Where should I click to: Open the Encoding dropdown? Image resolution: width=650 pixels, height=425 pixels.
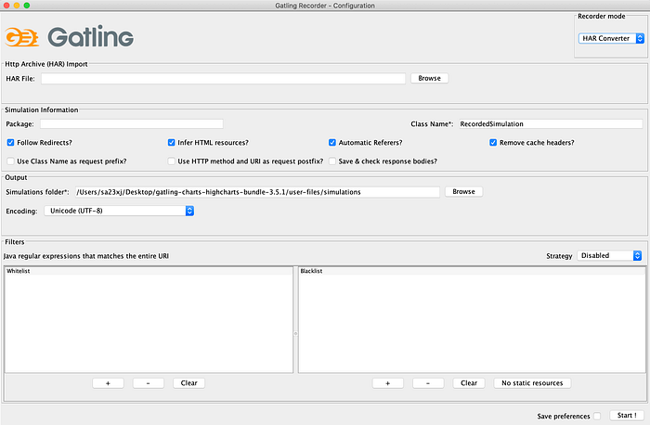click(x=119, y=211)
